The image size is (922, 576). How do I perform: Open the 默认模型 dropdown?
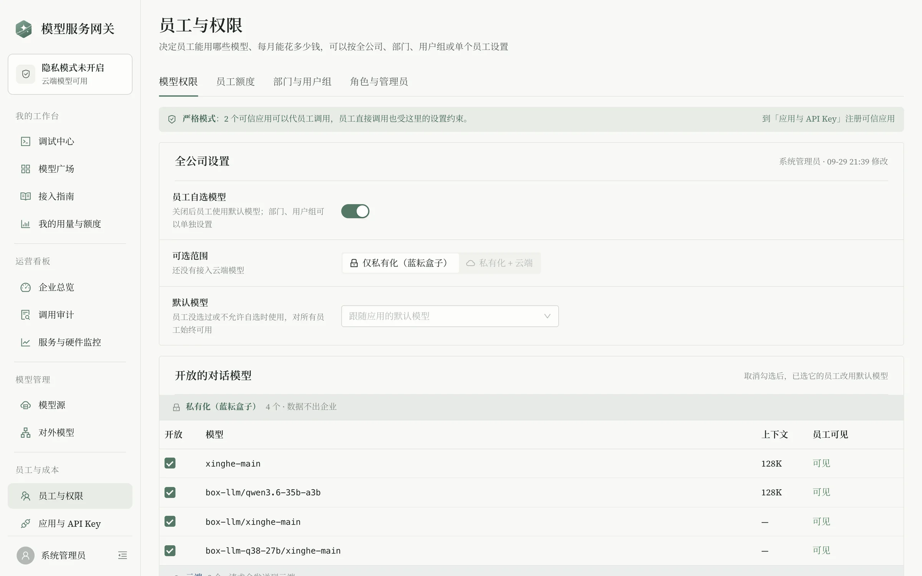[x=450, y=316]
